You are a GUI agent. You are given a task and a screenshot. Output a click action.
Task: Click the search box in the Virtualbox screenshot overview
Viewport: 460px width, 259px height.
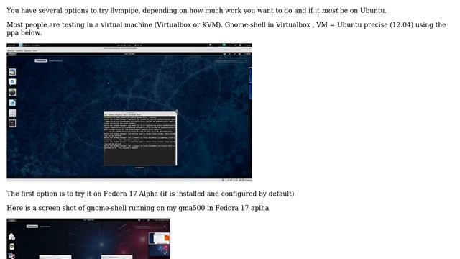pos(231,60)
